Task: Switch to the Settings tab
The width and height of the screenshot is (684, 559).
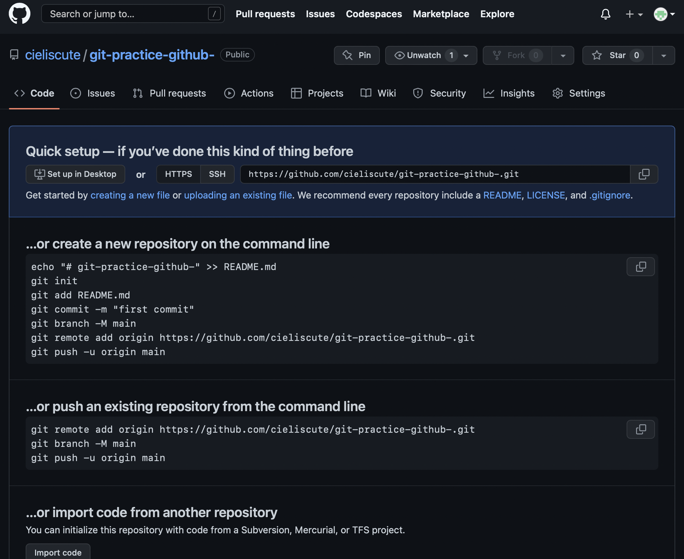Action: tap(579, 93)
